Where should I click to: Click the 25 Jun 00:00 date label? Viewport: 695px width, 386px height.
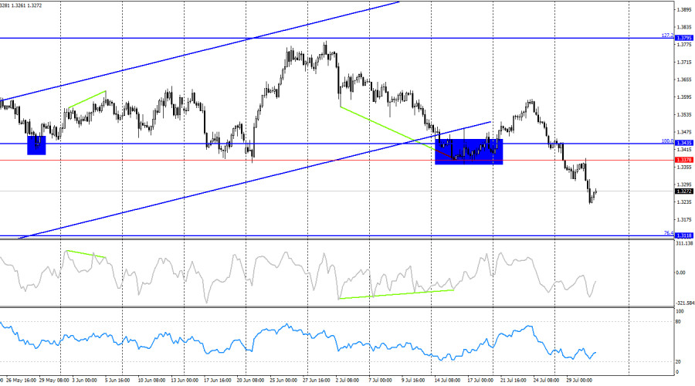click(283, 381)
